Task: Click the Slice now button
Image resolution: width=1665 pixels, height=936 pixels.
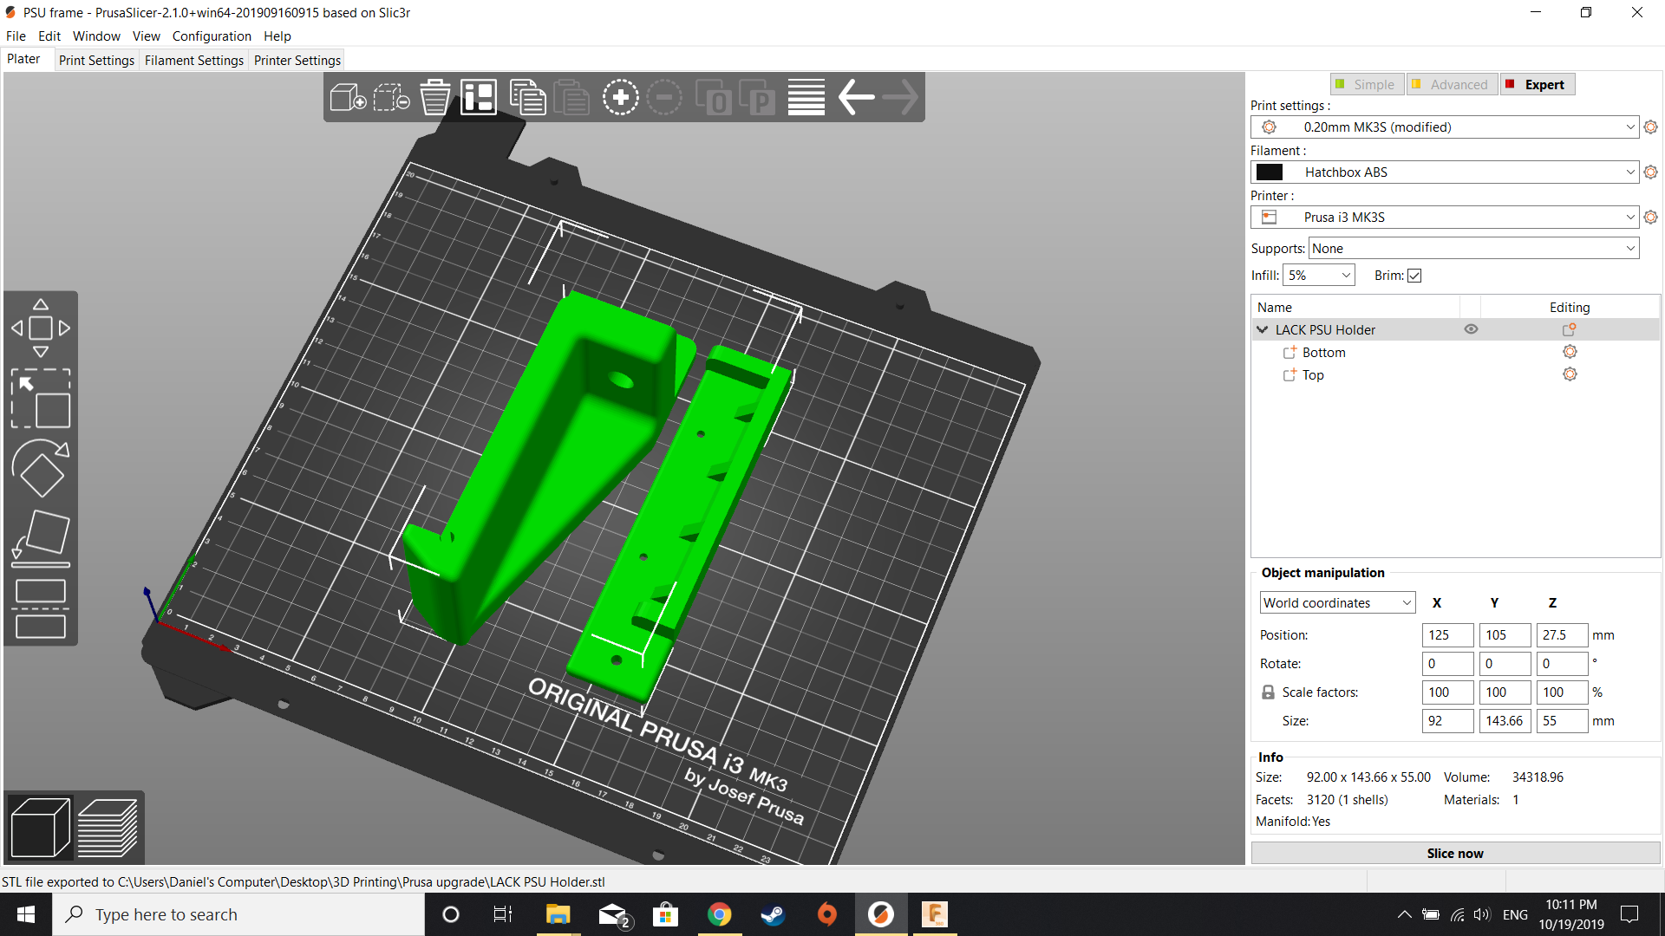Action: coord(1455,854)
